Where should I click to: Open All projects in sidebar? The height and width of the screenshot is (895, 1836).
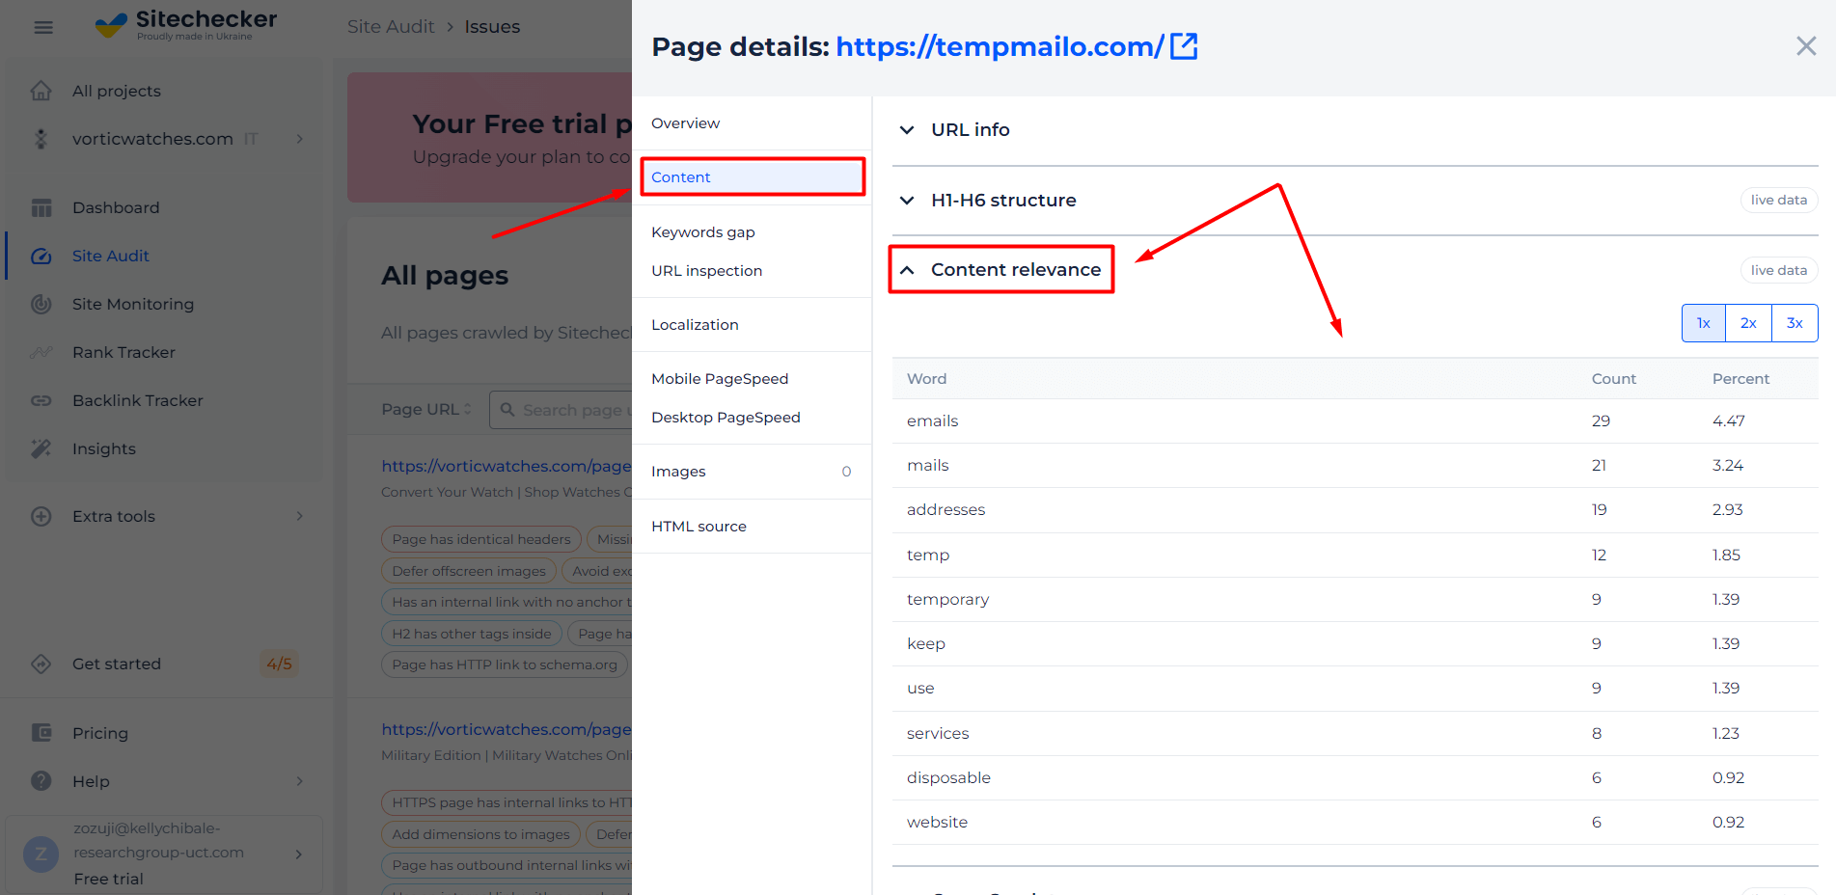117,91
